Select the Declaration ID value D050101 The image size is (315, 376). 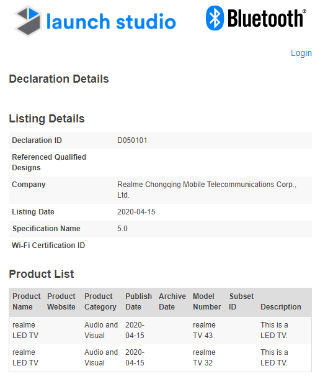point(132,140)
